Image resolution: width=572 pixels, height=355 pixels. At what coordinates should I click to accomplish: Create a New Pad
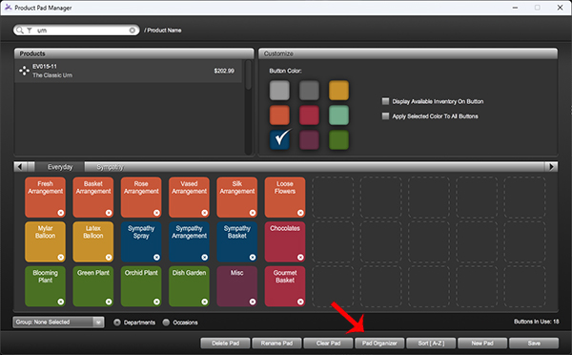click(x=482, y=344)
